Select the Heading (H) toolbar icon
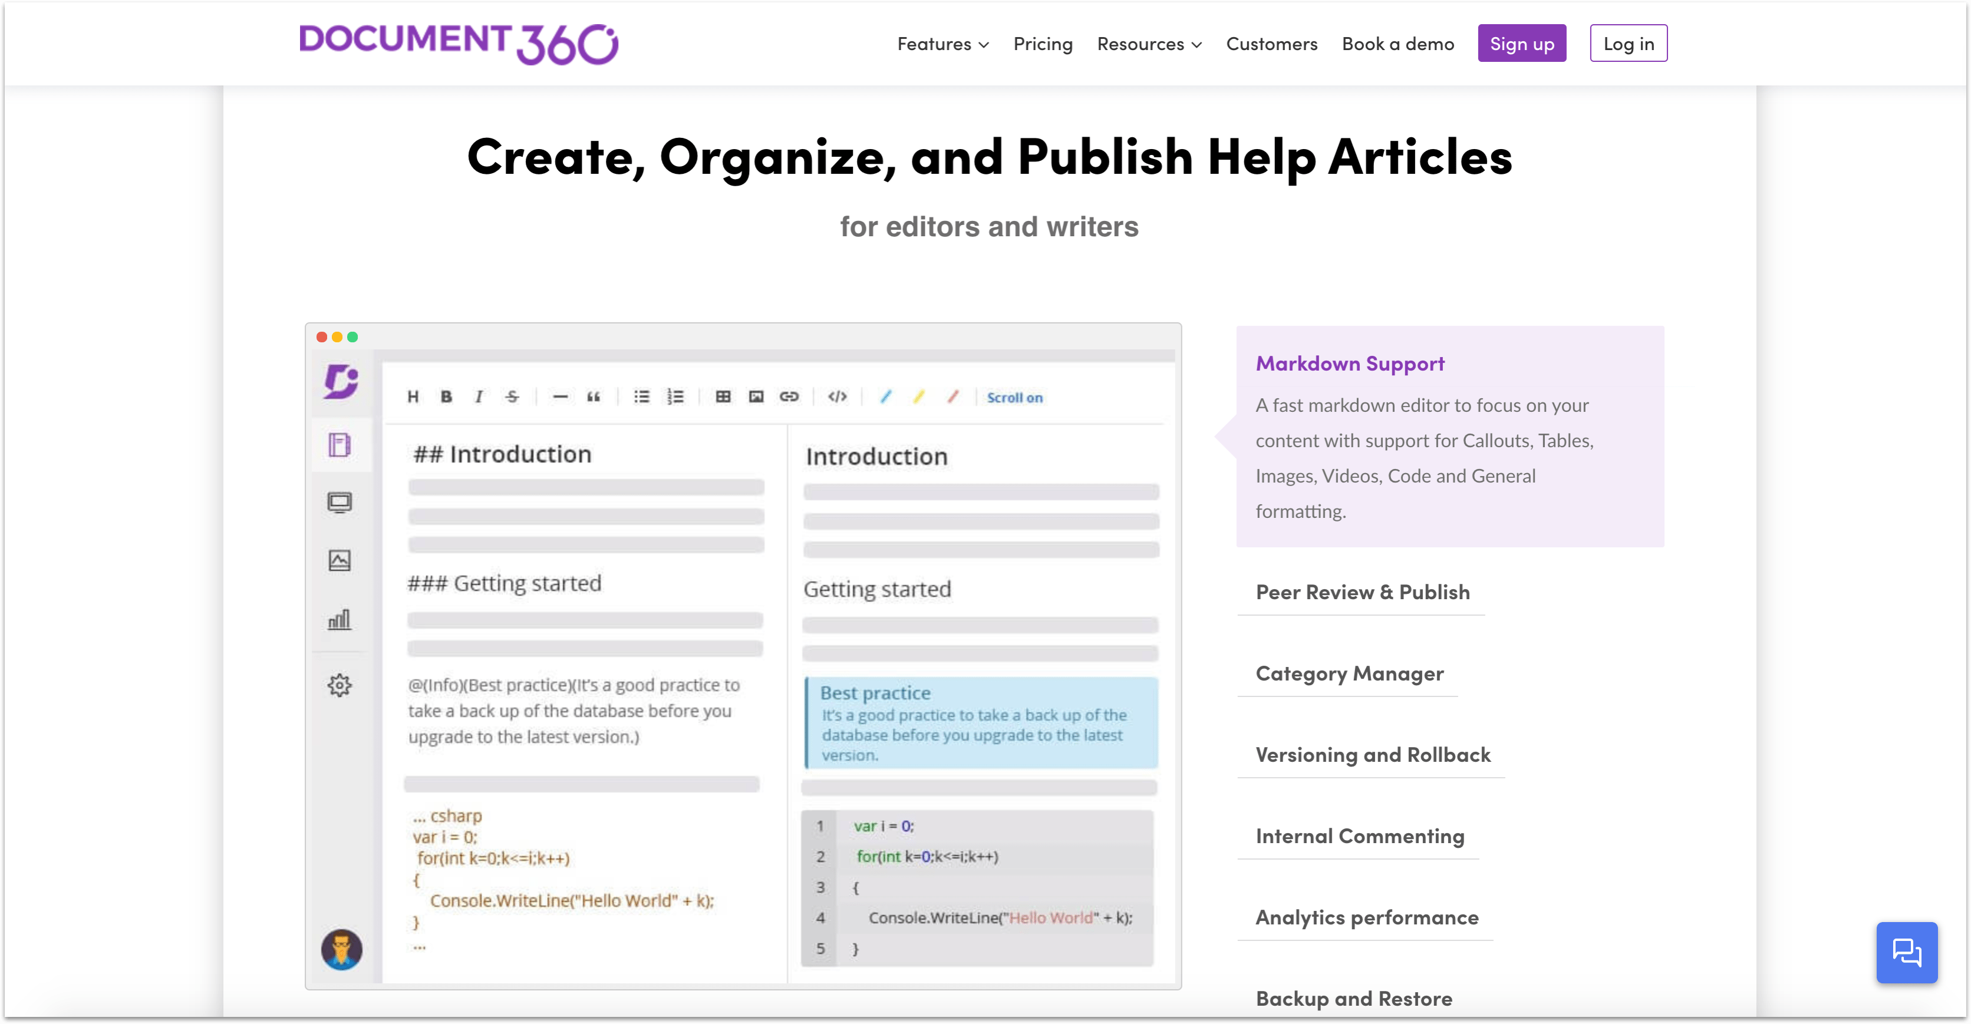 tap(413, 396)
